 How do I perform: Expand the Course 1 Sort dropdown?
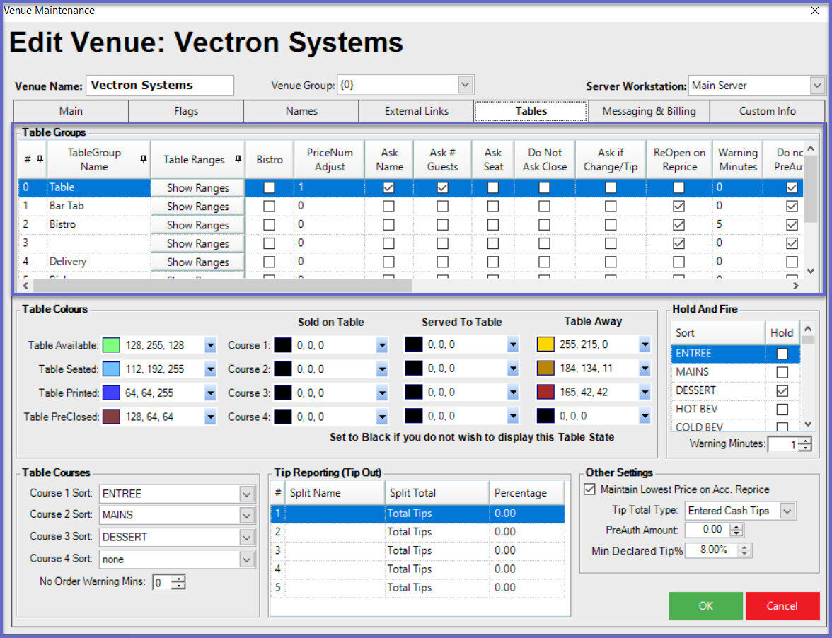click(246, 494)
